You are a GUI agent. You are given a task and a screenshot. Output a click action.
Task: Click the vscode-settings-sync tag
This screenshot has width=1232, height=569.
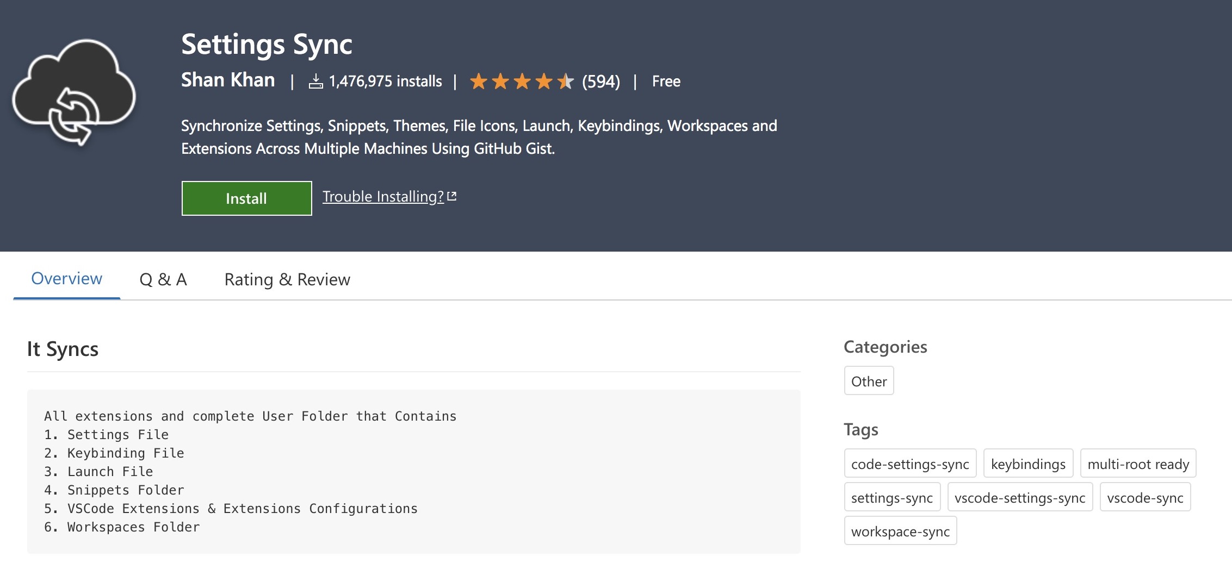pyautogui.click(x=1020, y=497)
